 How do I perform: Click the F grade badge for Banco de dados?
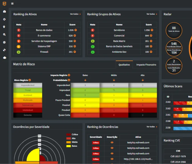pyautogui.click(x=19, y=30)
